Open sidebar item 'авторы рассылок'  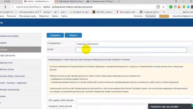[21, 55]
